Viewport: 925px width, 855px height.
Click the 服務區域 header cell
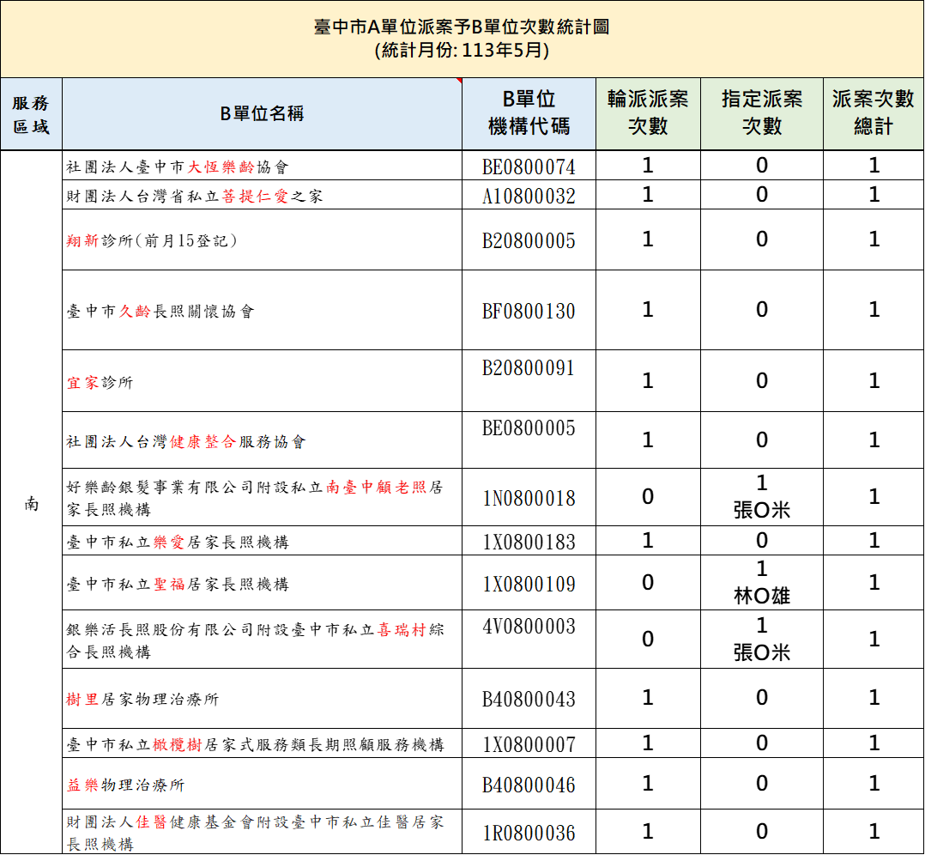(31, 114)
